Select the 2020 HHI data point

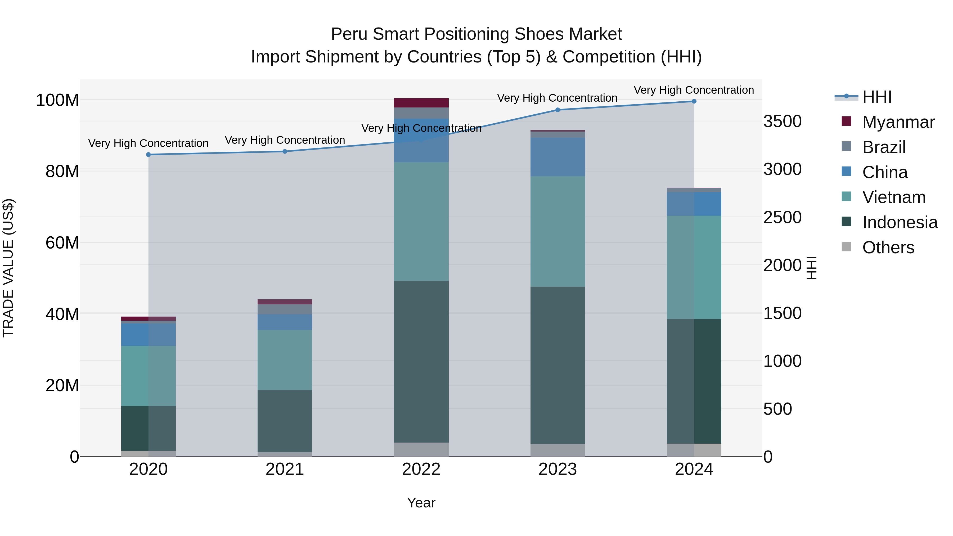click(148, 155)
